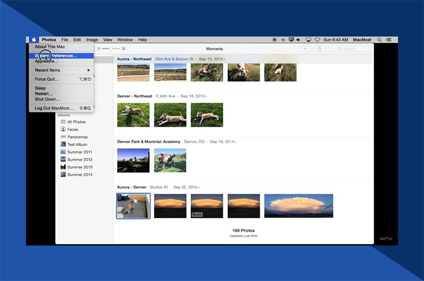
Task: Select the Summer 2011 album icon
Action: 63,152
